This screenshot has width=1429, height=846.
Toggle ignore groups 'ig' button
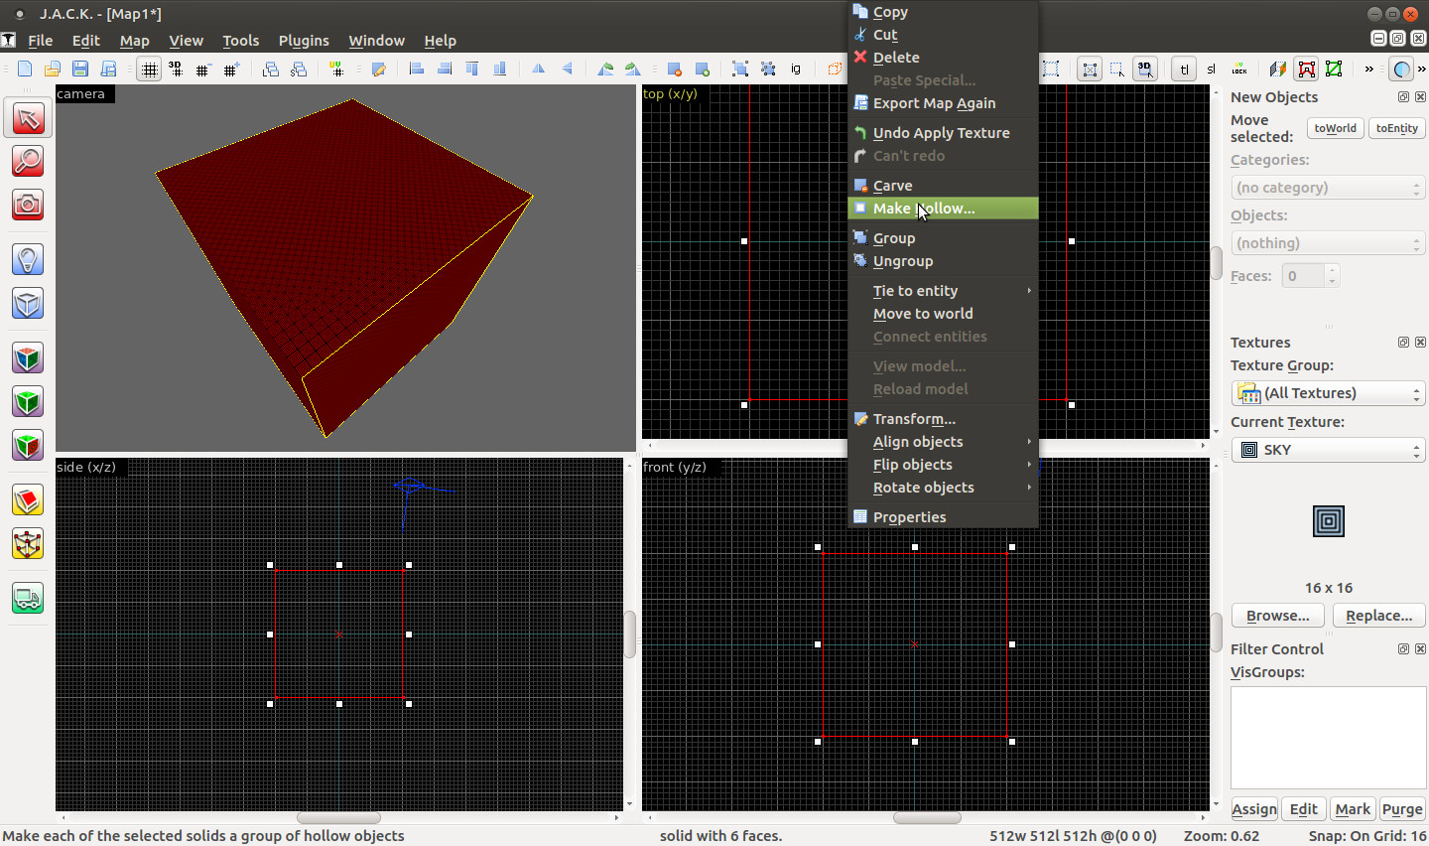click(x=796, y=69)
